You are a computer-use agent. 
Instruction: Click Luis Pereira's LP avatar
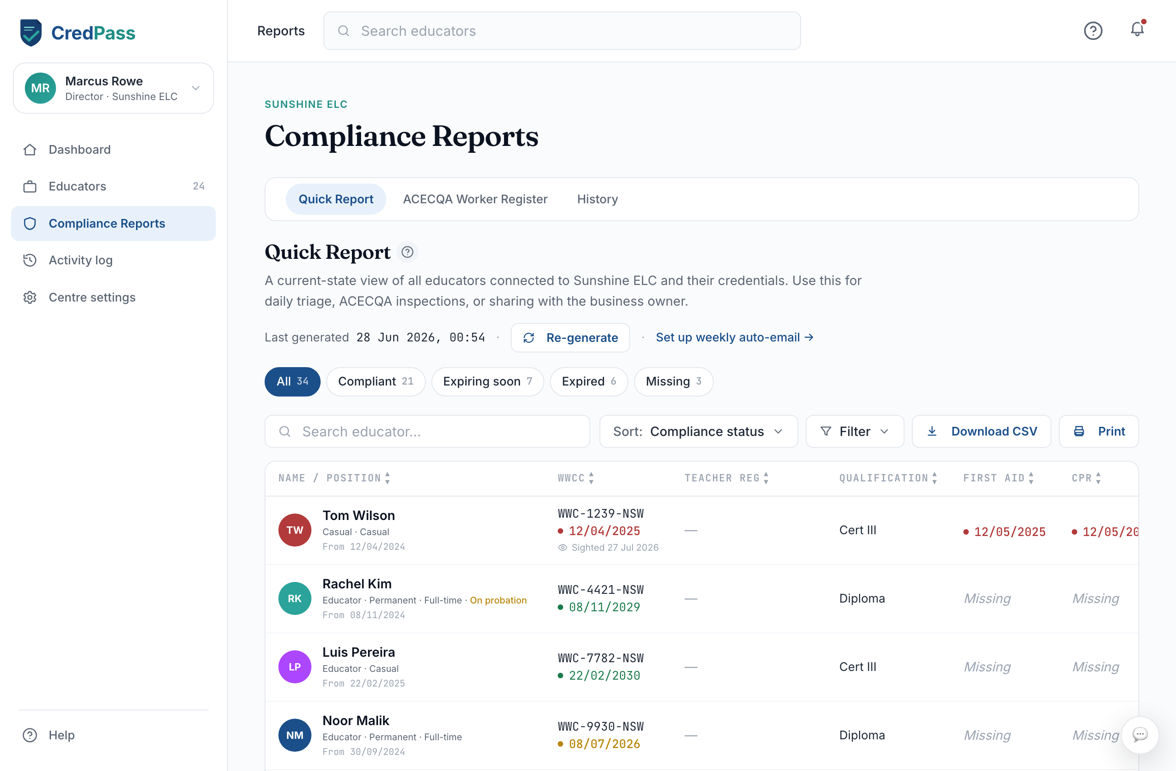(x=295, y=667)
